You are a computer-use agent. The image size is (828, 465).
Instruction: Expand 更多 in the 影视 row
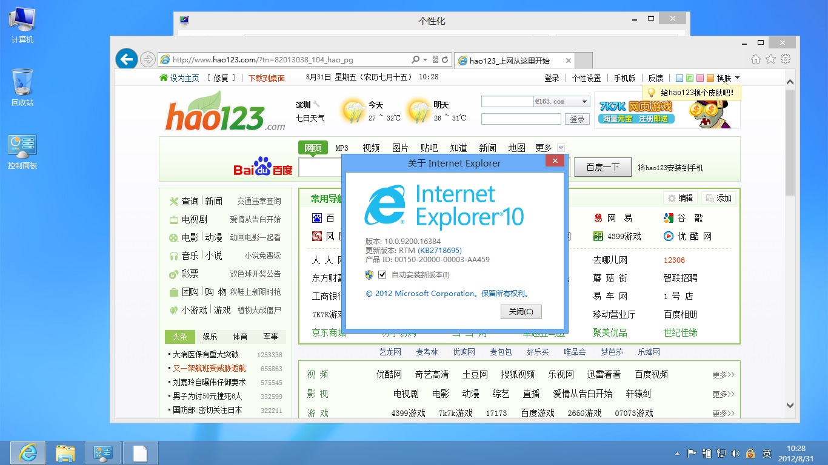723,394
